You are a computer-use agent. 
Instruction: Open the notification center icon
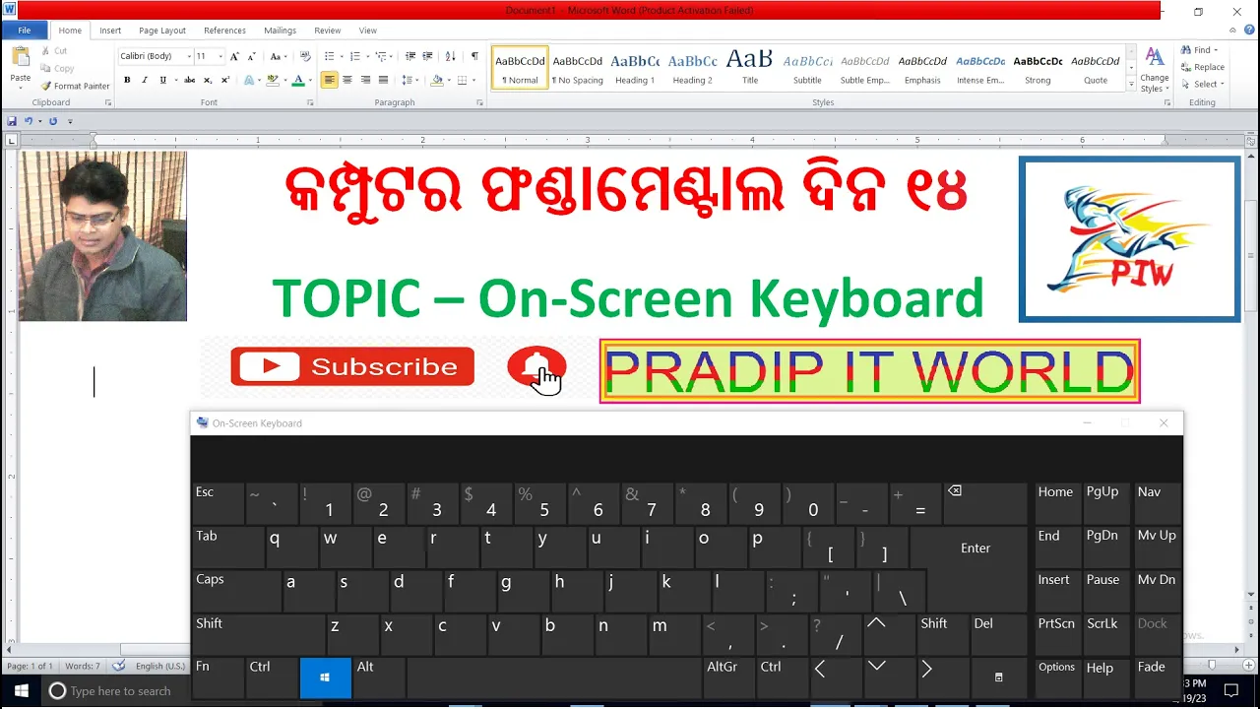[1230, 690]
